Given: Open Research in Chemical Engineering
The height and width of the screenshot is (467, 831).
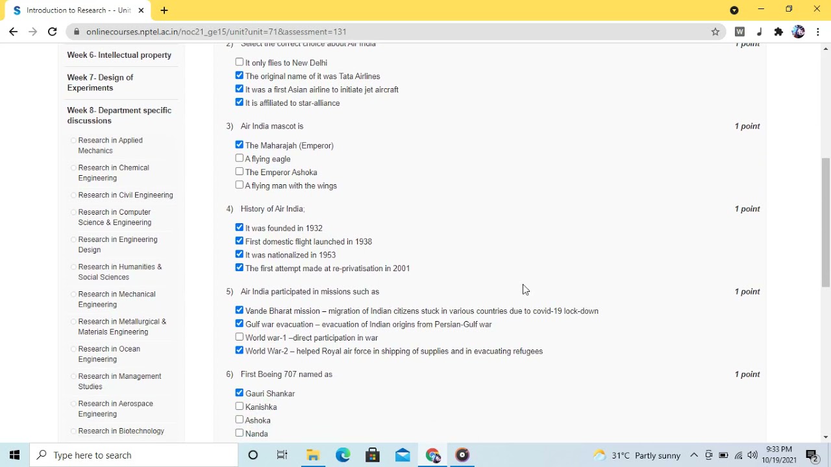Looking at the screenshot, I should coord(114,173).
